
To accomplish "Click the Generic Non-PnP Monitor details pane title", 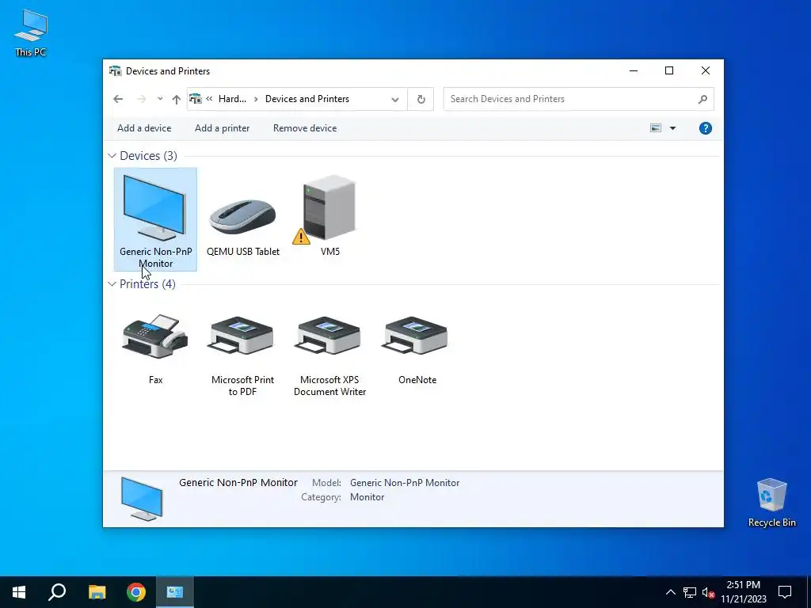I will [x=238, y=482].
